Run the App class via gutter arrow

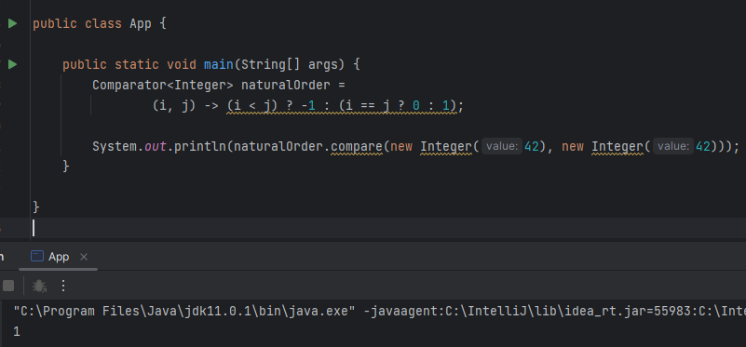tap(12, 23)
